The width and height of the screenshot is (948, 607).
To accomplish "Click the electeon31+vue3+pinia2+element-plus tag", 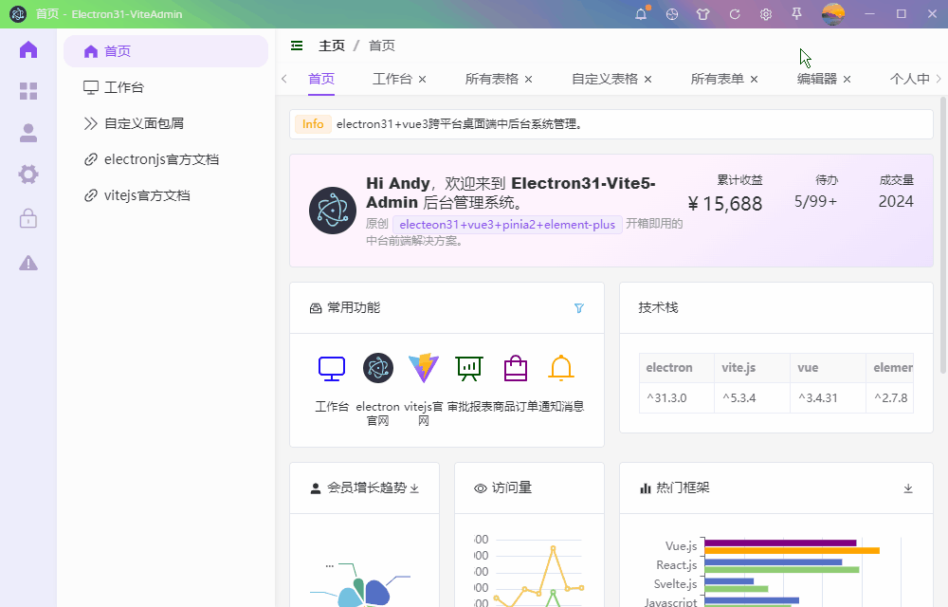I will point(507,224).
